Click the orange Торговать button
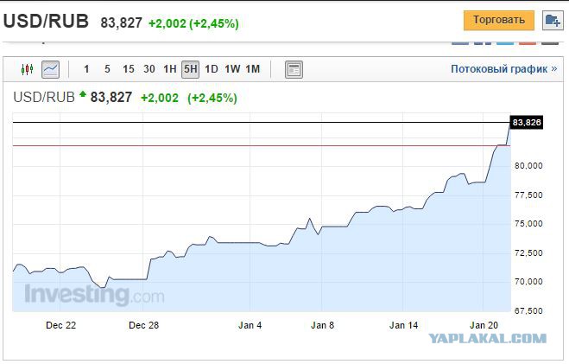Screen dimensions: 569x364 498,21
